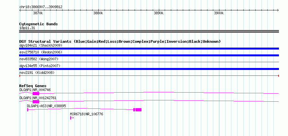The height and width of the screenshot is (136, 288).
Task: Open the DLGAP1-AS3|NR_038895 gene label
Action: pos(46,106)
